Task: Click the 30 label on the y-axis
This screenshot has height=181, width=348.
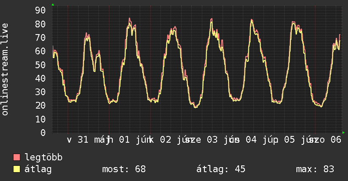Action: [41, 92]
